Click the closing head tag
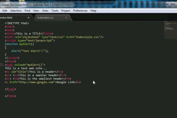Image resolution: width=177 pixels, height=118 pixels. (10, 61)
